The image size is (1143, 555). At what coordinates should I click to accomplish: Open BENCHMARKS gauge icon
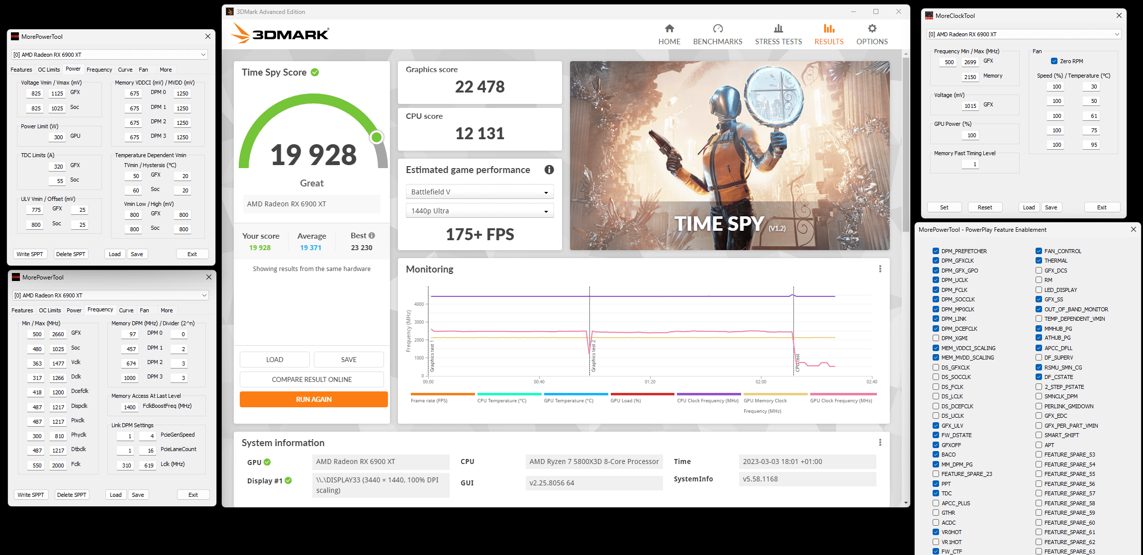click(718, 28)
